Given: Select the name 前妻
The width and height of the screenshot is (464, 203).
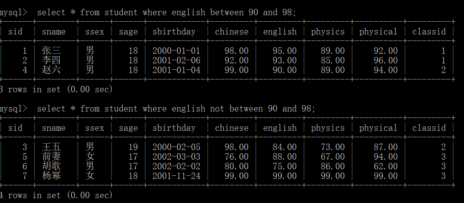Looking at the screenshot, I should click(x=51, y=156).
